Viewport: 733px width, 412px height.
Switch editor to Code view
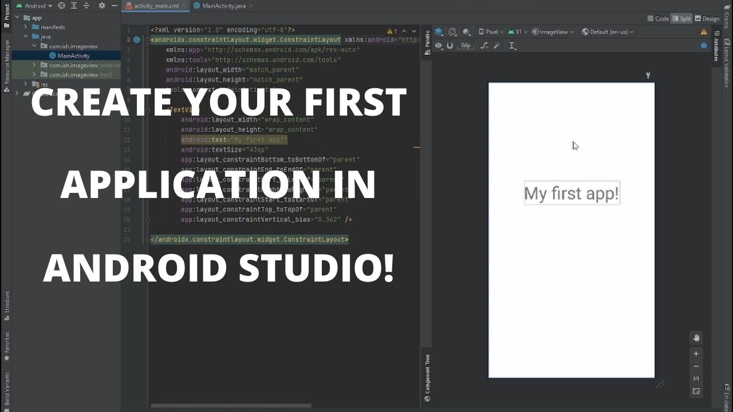coord(658,18)
